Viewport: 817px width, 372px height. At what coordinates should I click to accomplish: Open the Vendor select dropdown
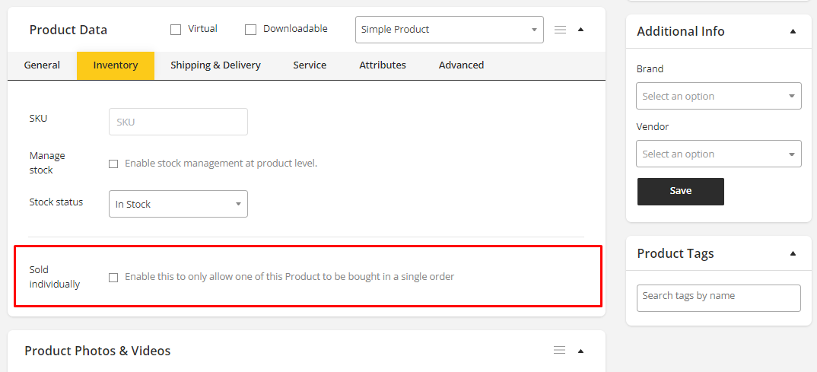click(x=718, y=154)
